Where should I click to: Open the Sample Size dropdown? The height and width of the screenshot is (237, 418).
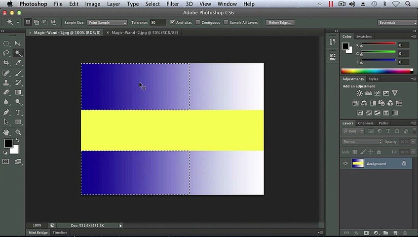[x=107, y=23]
